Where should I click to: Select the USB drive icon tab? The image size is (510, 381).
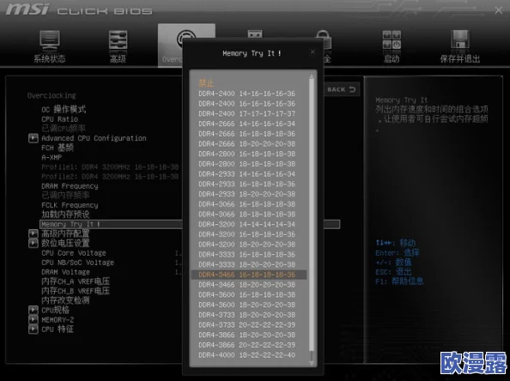255,33
